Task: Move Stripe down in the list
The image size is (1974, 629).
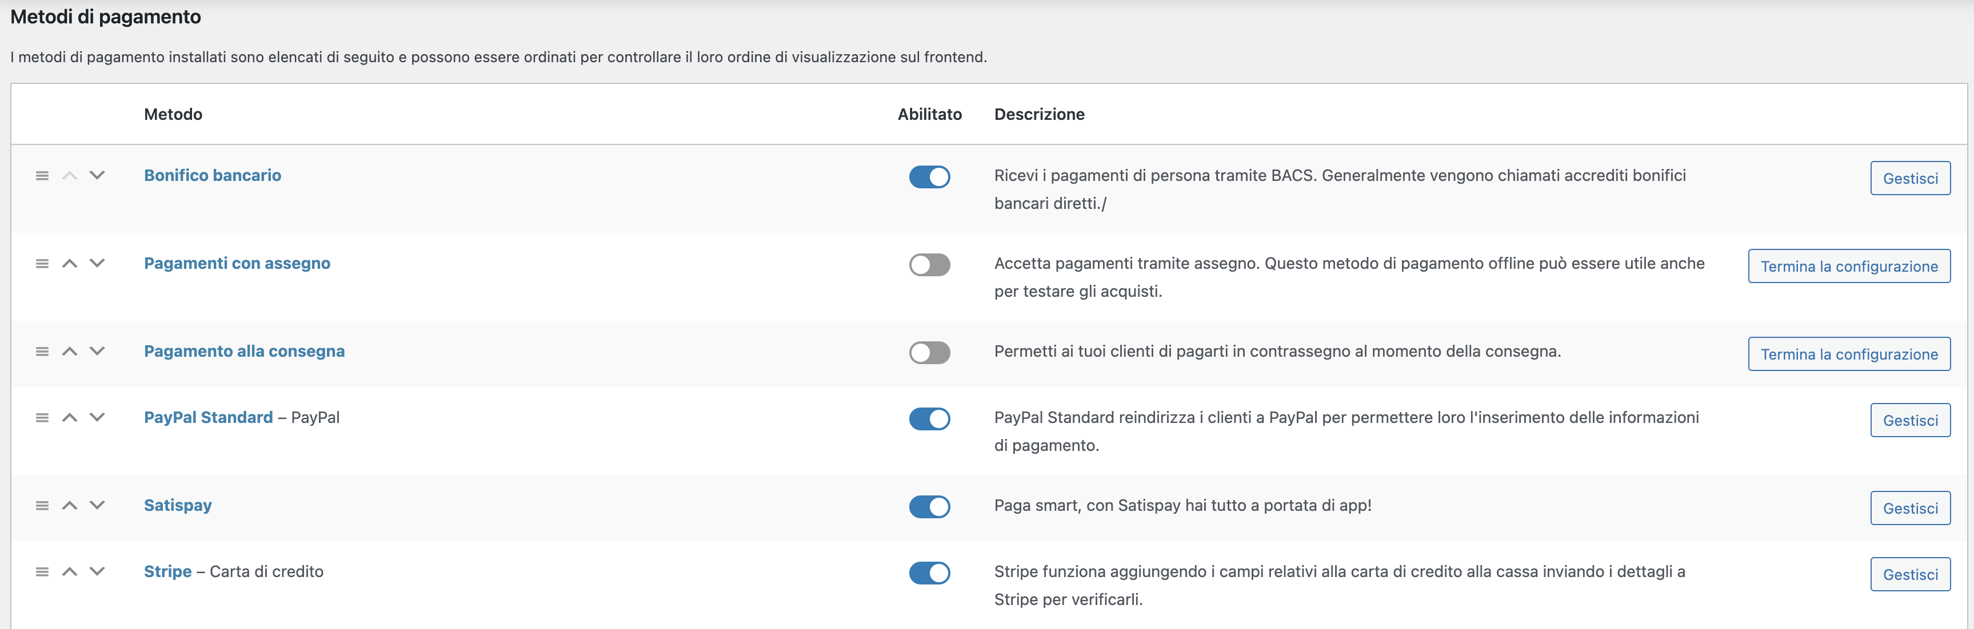Action: pos(97,571)
